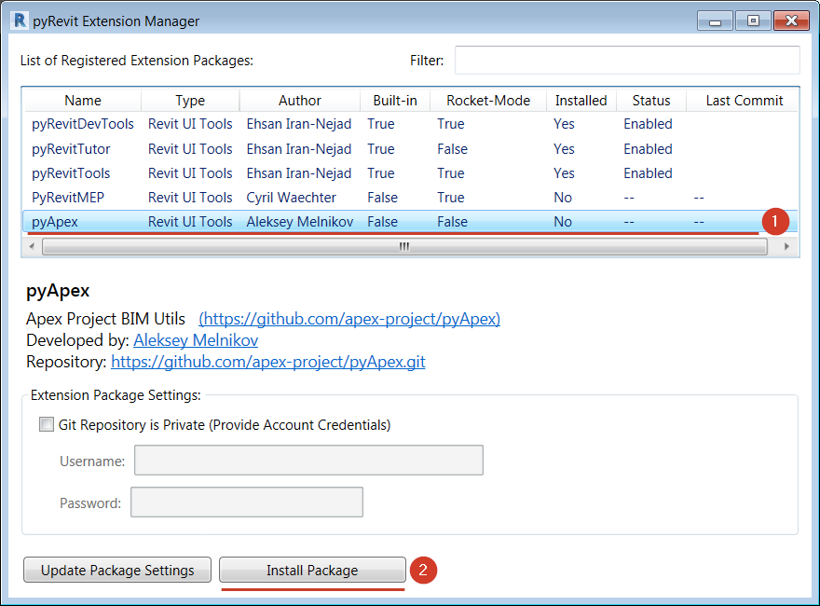Sort by Built-in column header
Viewport: 820px width, 606px height.
coord(395,101)
